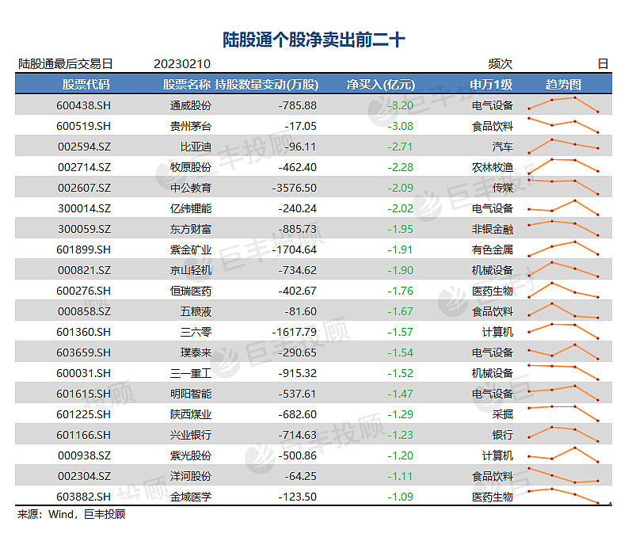Select stock name 京山轻机

tap(191, 270)
